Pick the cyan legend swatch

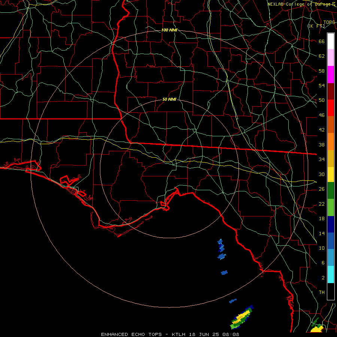click(331, 274)
